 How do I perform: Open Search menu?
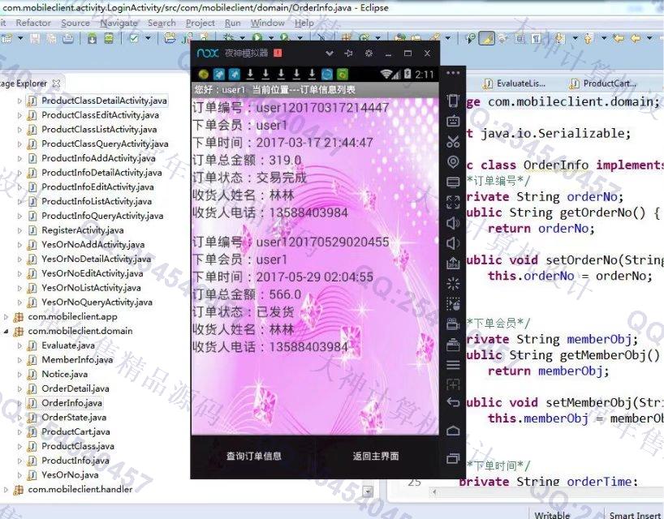(162, 23)
